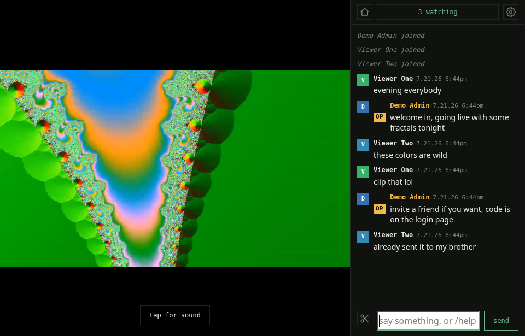Click Viewer Two avatar beside 'already sent it' message
The image size is (525, 336).
click(363, 236)
